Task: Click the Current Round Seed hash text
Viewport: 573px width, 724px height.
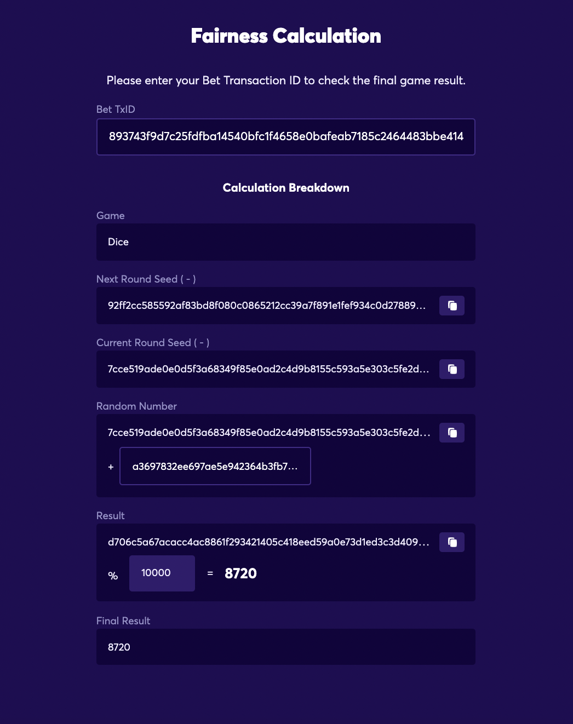Action: pos(268,369)
